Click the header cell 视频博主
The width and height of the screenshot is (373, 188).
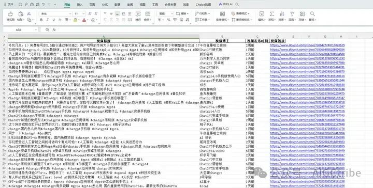(x=222, y=41)
